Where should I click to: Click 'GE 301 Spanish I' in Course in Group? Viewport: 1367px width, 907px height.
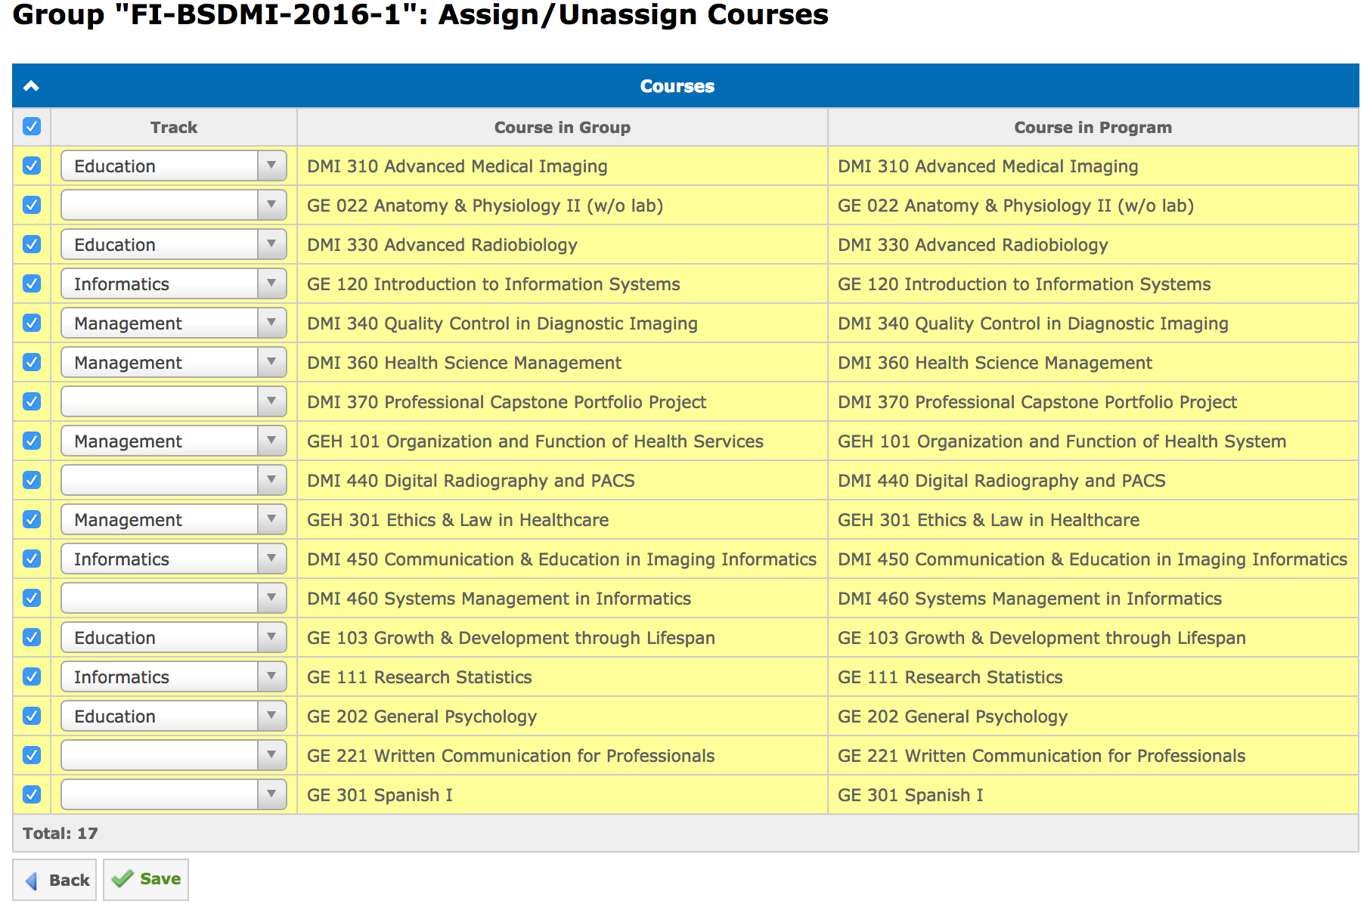[380, 795]
